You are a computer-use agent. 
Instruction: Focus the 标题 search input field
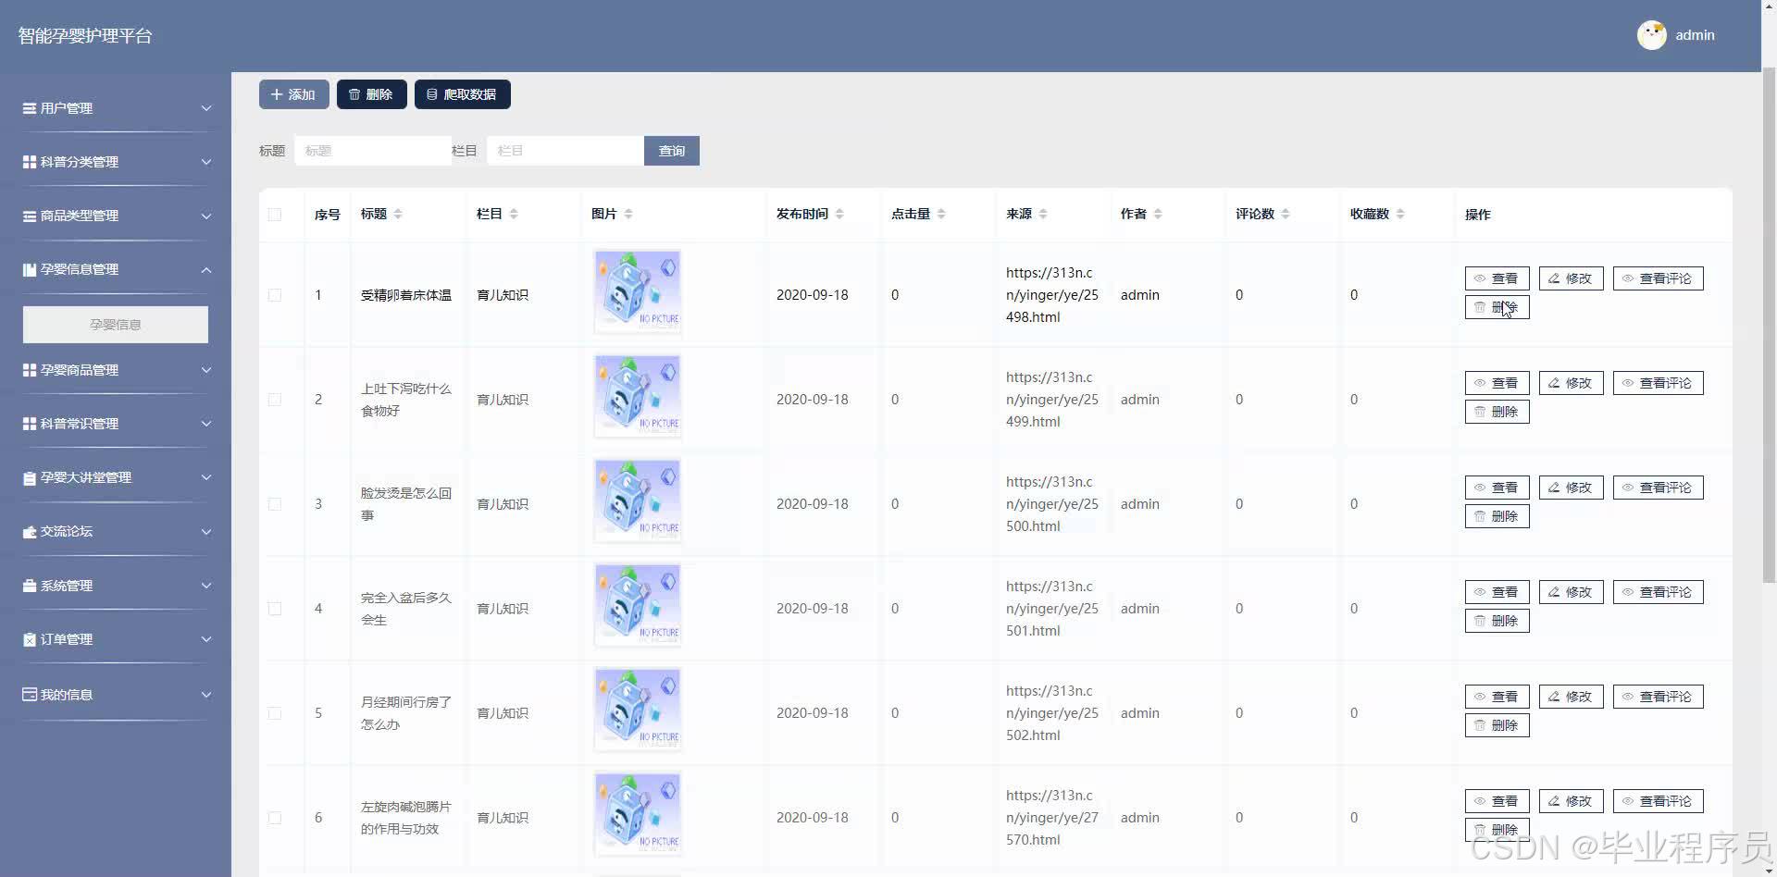(x=373, y=151)
